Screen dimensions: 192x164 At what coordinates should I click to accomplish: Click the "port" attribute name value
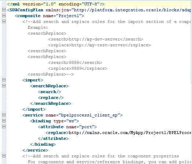(x=86, y=127)
